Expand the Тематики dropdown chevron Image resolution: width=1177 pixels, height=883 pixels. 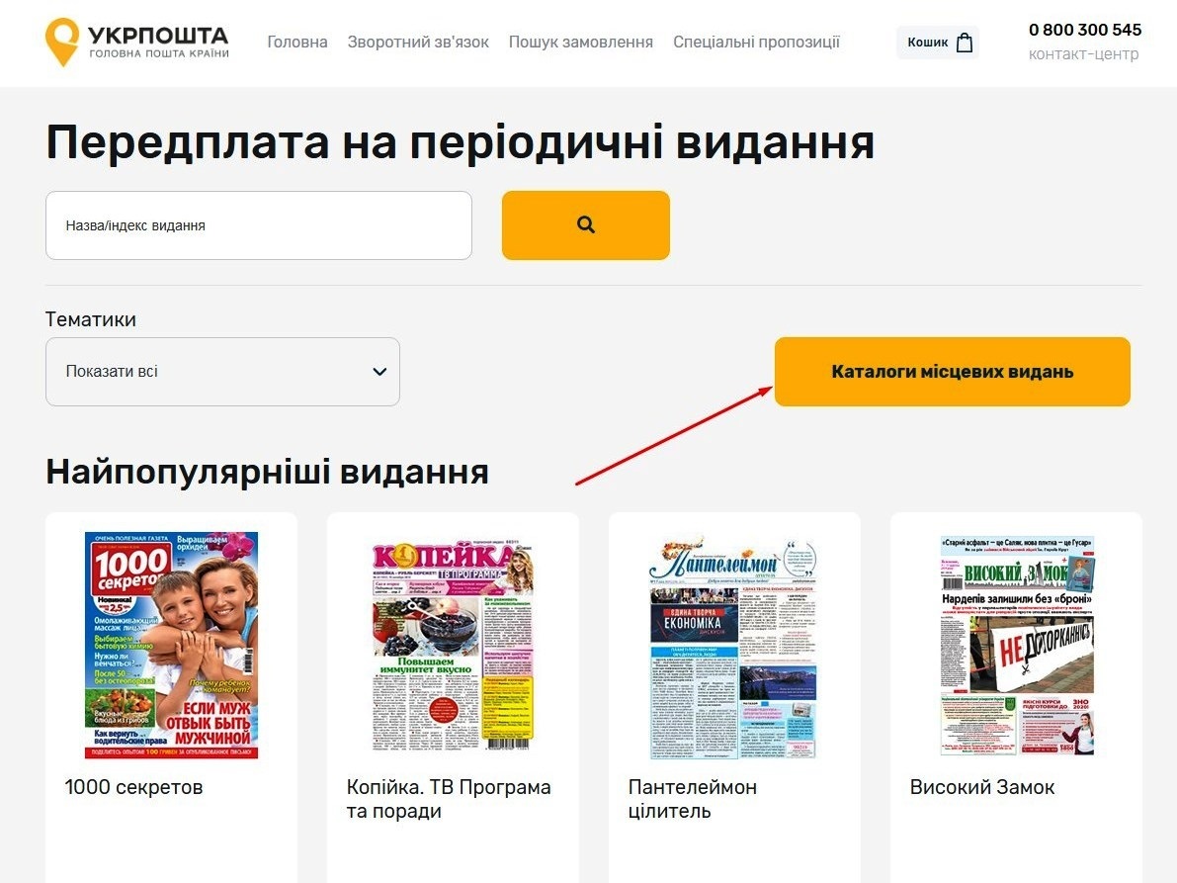(379, 371)
